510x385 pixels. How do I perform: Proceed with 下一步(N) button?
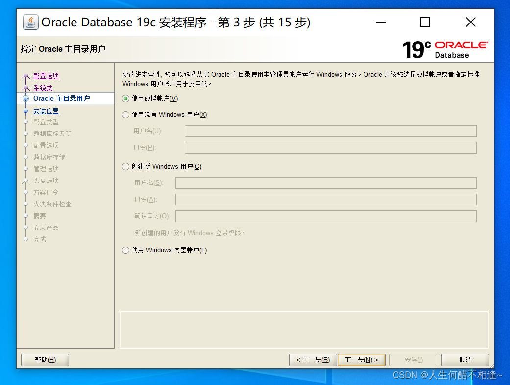tap(362, 360)
